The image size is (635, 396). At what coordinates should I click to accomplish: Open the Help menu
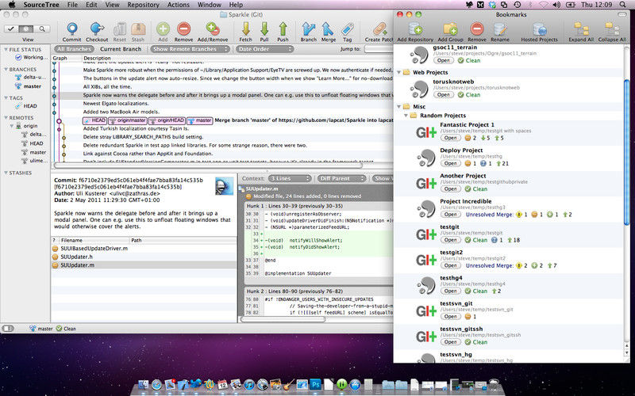point(236,5)
